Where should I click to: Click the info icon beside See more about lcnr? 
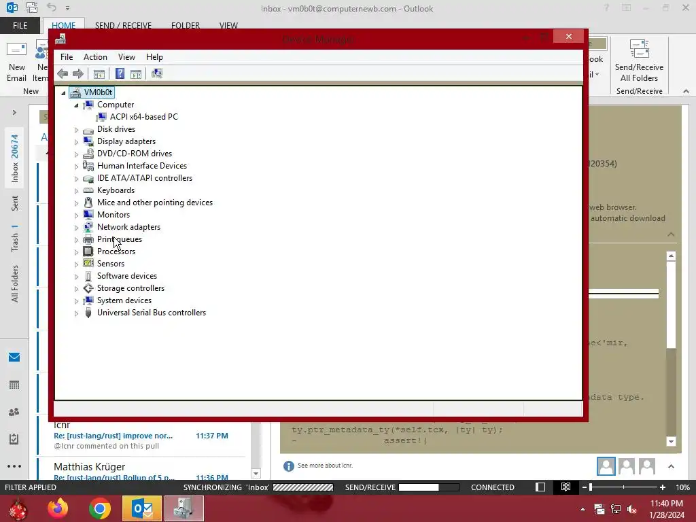click(288, 466)
